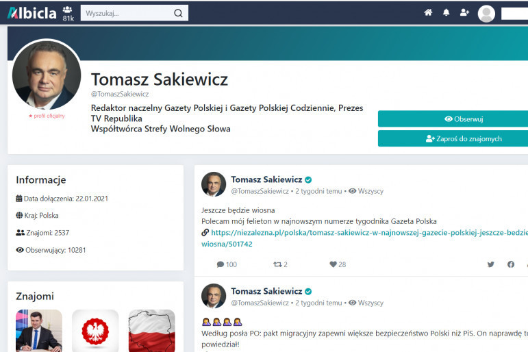Repost the first post
Image resolution: width=528 pixels, height=352 pixels.
pos(280,264)
